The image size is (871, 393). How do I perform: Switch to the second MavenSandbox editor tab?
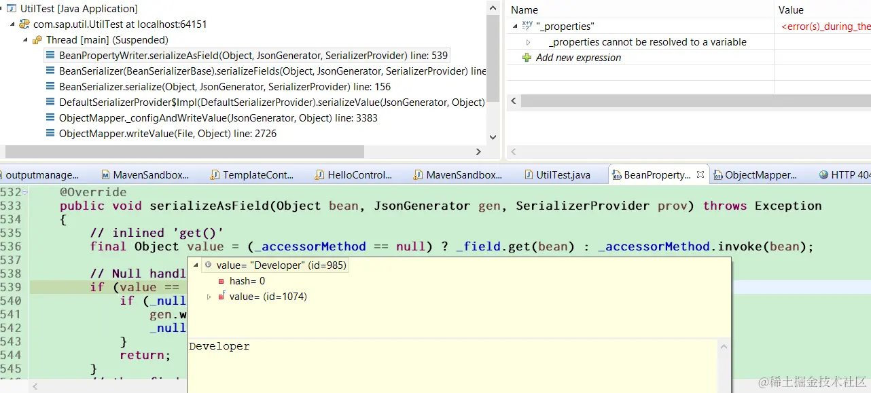pyautogui.click(x=458, y=175)
